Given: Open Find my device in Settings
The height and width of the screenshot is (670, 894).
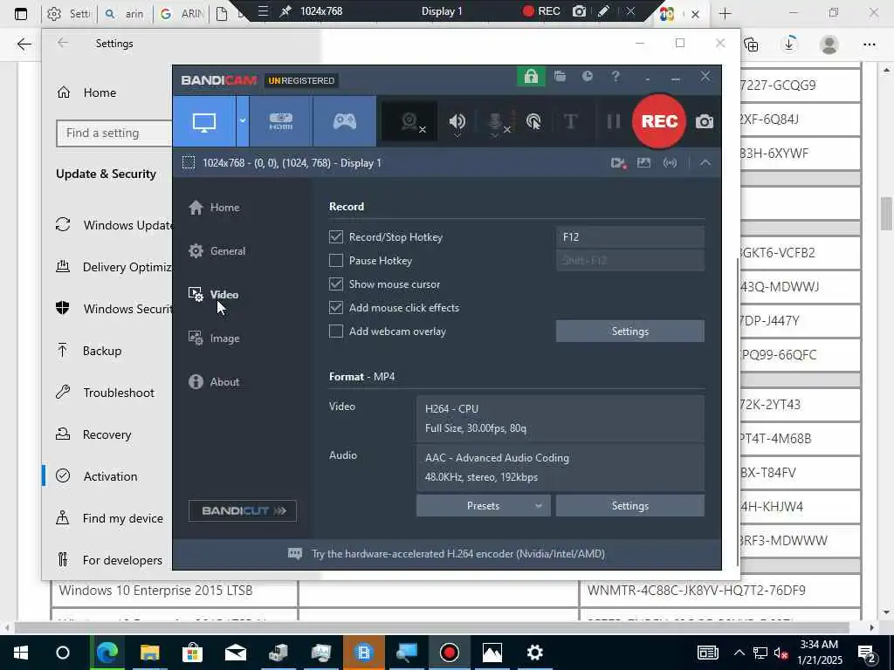Looking at the screenshot, I should click(x=109, y=518).
